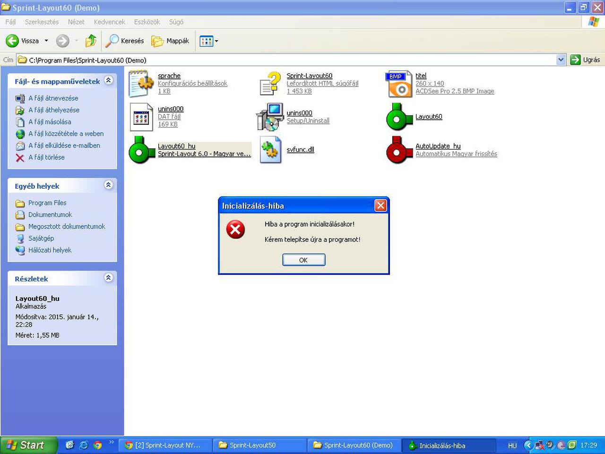Open the Nézet menu
605x454 pixels.
(76, 22)
